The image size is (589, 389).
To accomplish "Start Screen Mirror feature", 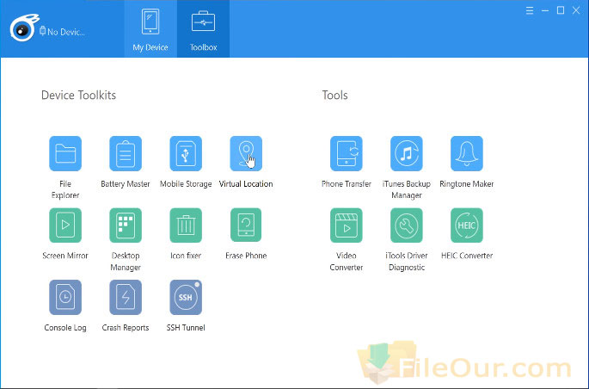I will (x=65, y=225).
